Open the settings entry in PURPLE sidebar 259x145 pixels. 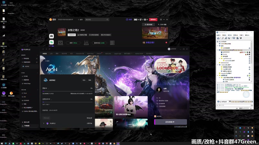tap(27, 122)
